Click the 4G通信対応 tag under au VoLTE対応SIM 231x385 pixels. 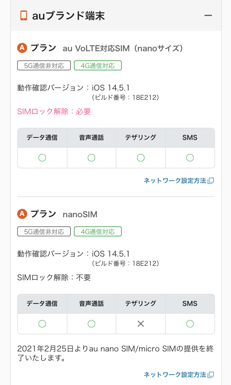(x=98, y=66)
